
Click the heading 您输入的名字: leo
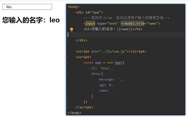(x=31, y=20)
